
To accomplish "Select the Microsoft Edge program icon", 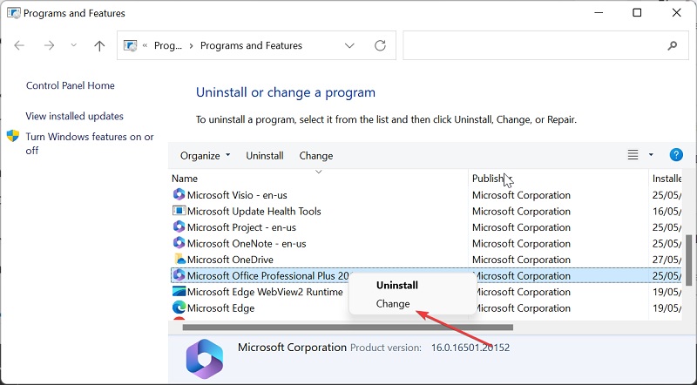I will (179, 307).
